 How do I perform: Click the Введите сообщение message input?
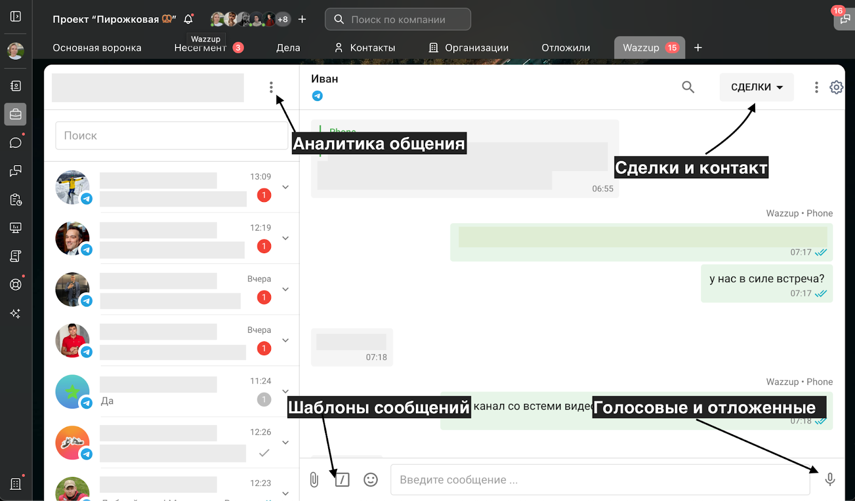tap(600, 480)
